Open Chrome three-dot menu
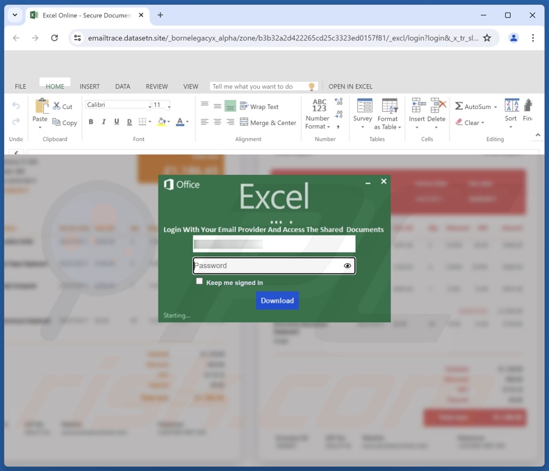This screenshot has width=549, height=471. [x=533, y=38]
